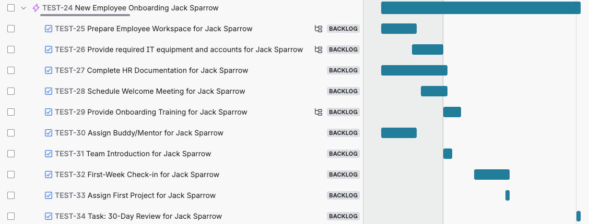Click the purple epic icon for TEST-24

tap(36, 8)
